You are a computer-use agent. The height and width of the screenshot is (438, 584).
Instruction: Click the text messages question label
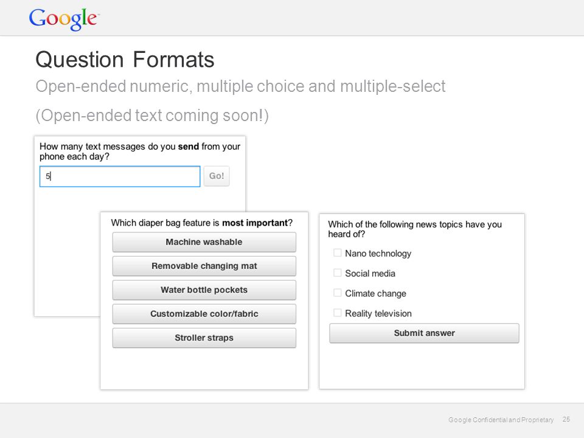click(x=140, y=151)
